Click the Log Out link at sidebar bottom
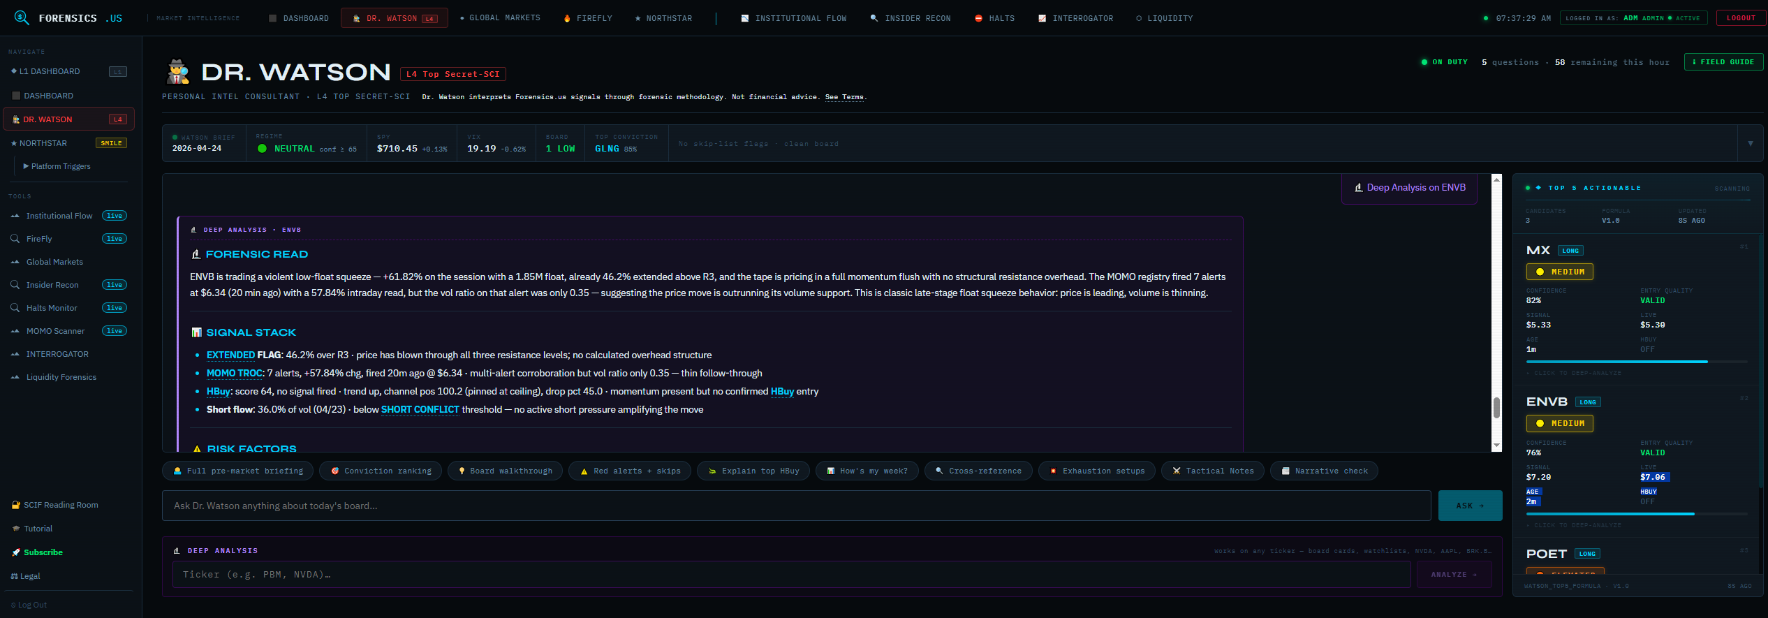This screenshot has height=618, width=1768. tap(29, 605)
